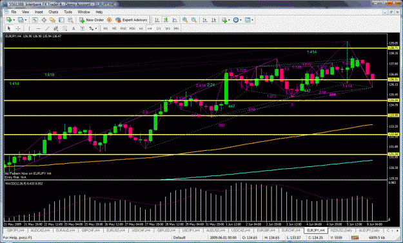The width and height of the screenshot is (403, 243).
Task: Select the Vertical Line drawing tool
Action: (x=29, y=28)
